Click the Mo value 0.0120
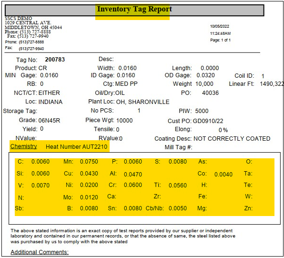The image size is (284, 258). 89,197
